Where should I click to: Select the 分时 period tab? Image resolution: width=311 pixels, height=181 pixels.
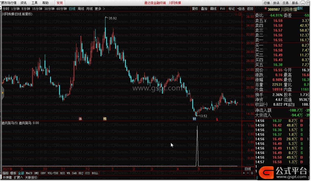[x=6, y=9]
